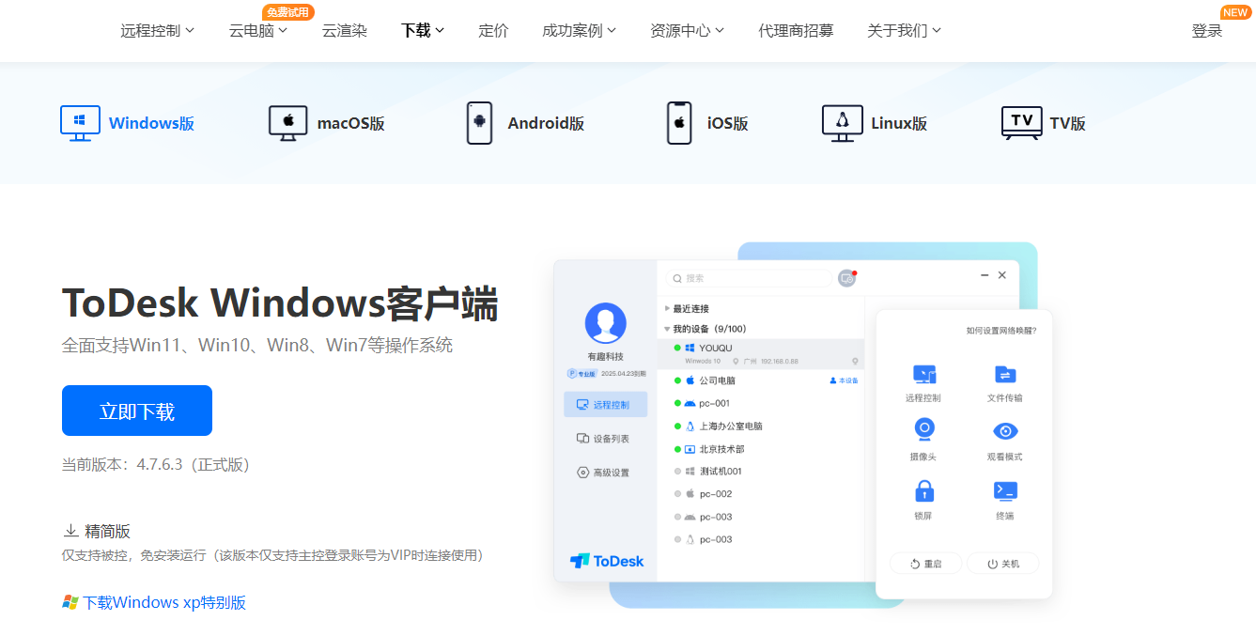This screenshot has height=636, width=1256.
Task: Expand the 最近连接 group
Action: click(668, 308)
